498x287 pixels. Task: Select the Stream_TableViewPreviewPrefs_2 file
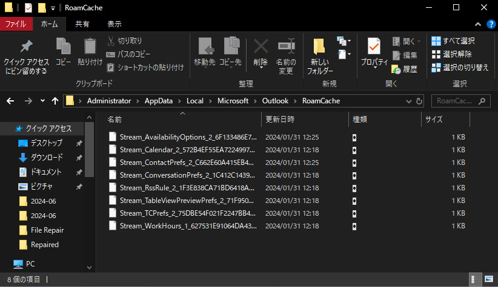pyautogui.click(x=187, y=201)
